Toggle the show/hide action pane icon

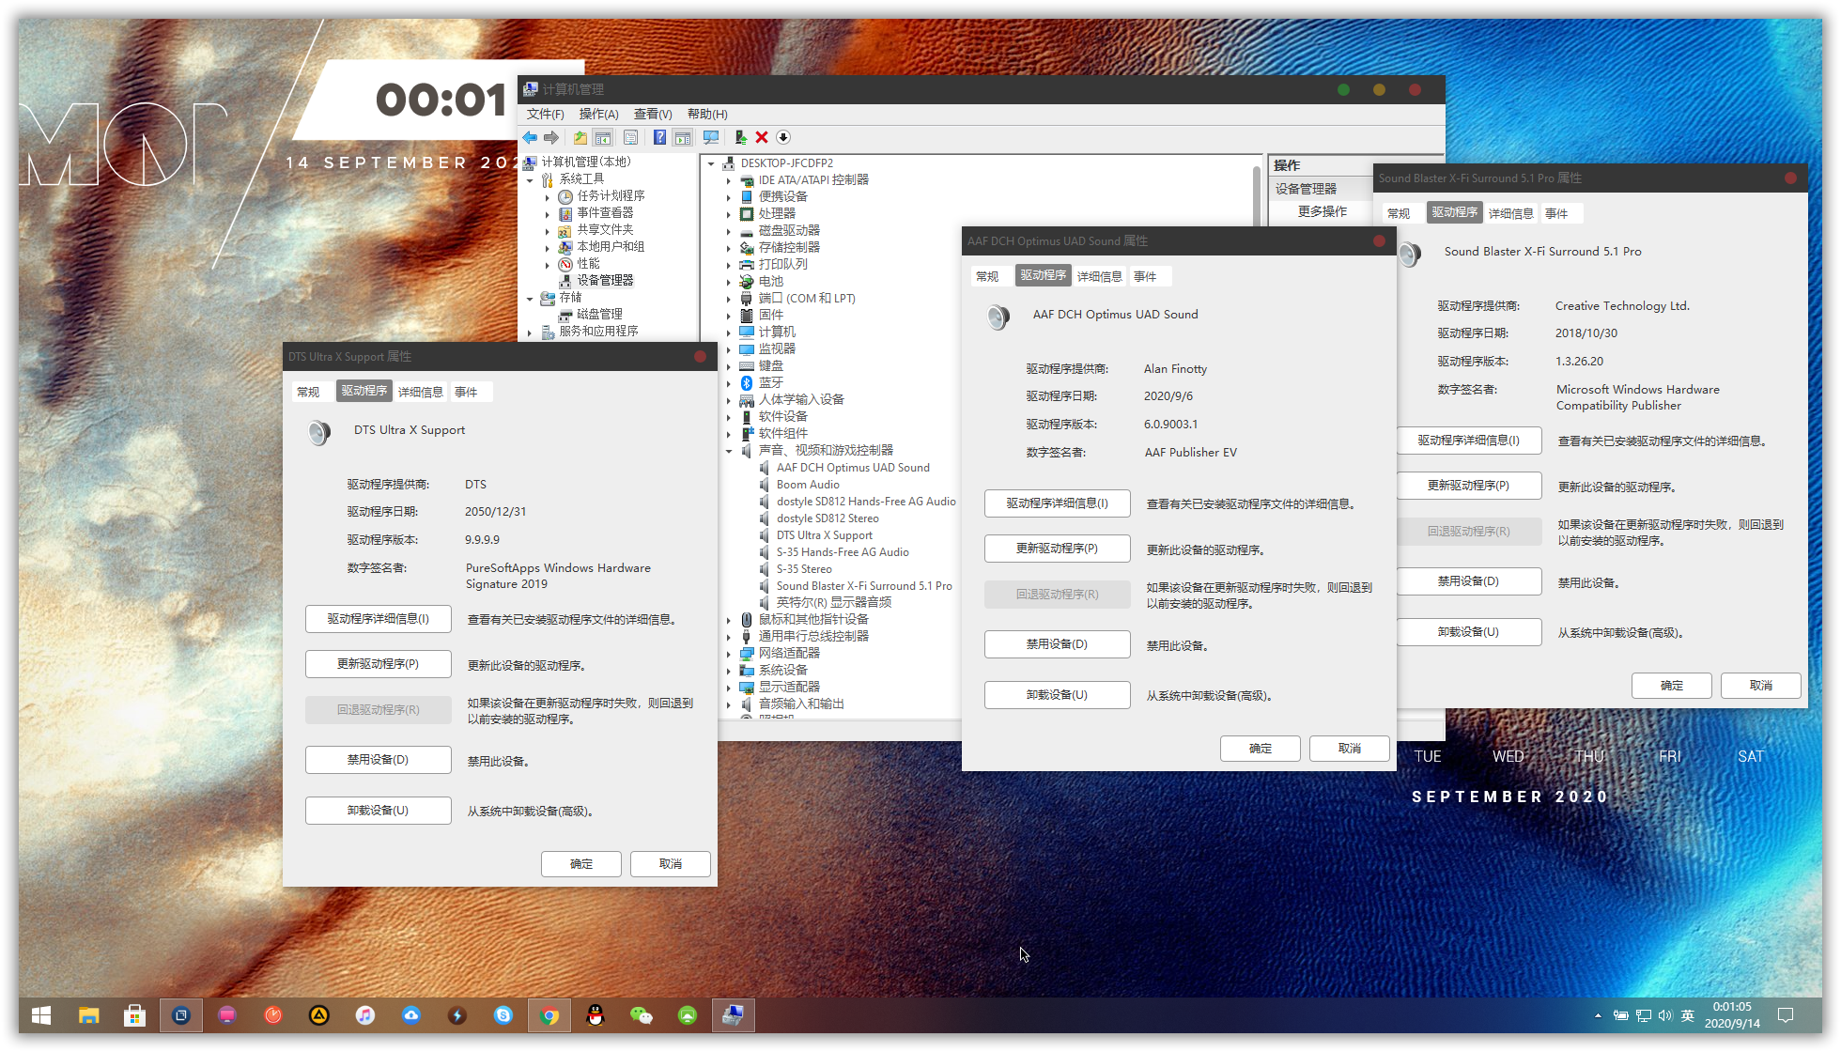click(683, 137)
